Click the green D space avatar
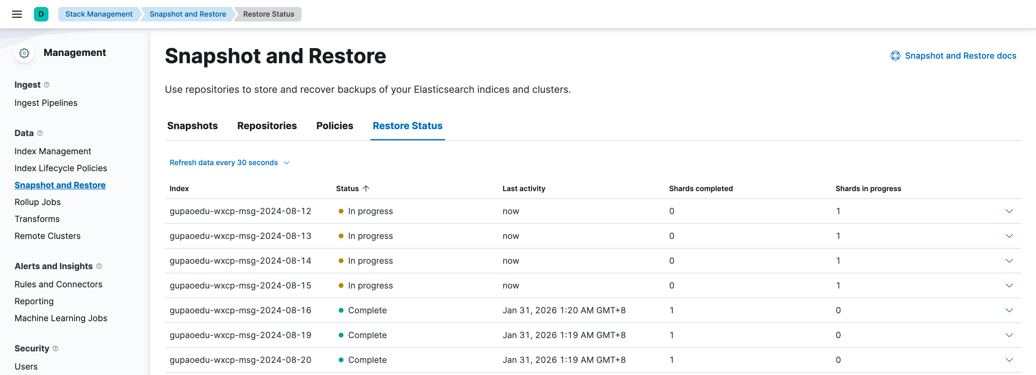 41,15
